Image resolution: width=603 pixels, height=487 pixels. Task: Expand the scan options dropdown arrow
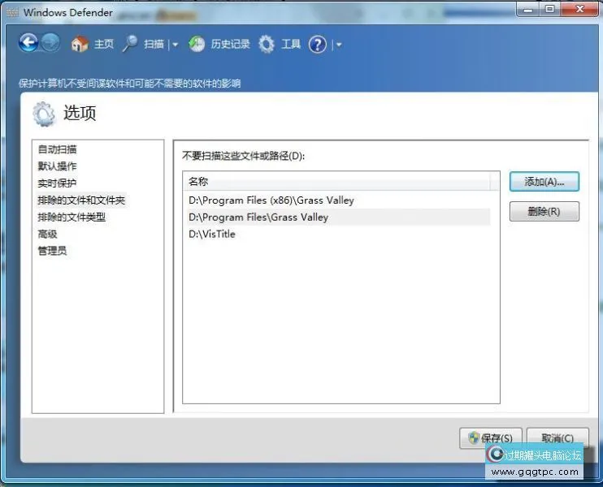(175, 45)
